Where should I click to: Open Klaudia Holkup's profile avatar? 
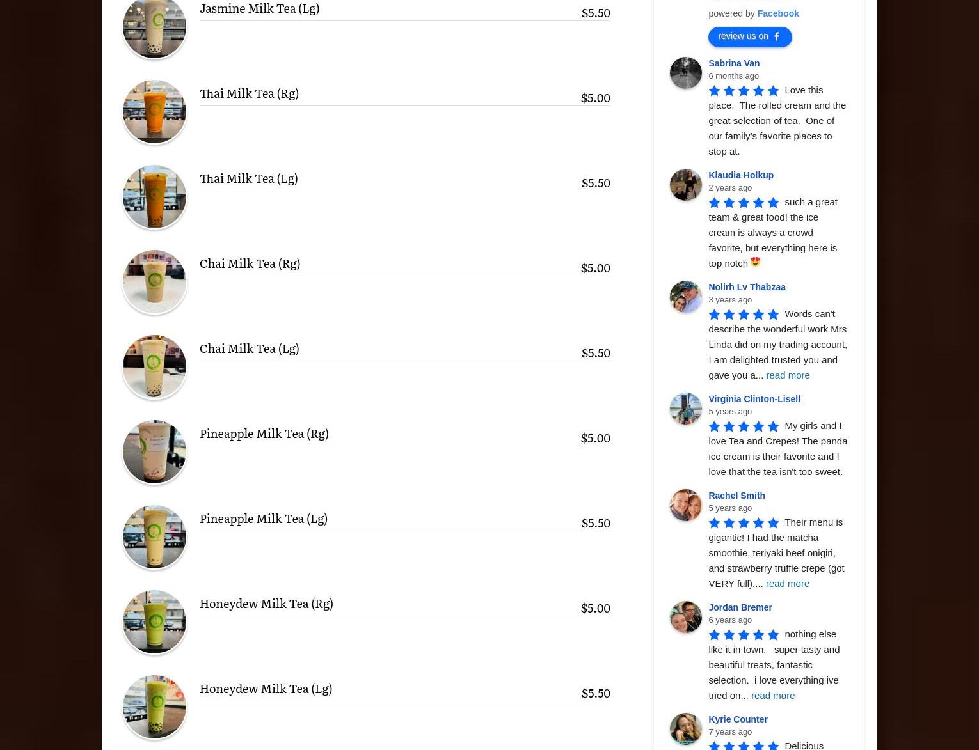[685, 185]
